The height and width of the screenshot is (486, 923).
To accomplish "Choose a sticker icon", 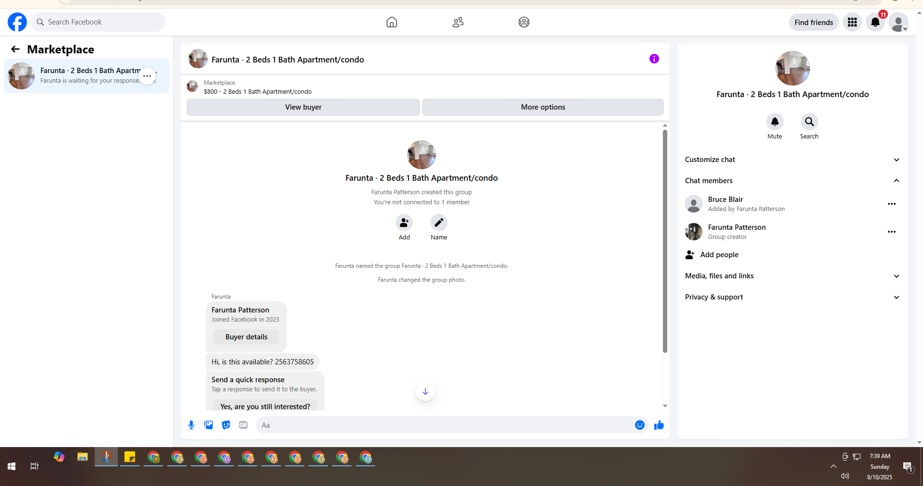I will click(x=226, y=425).
